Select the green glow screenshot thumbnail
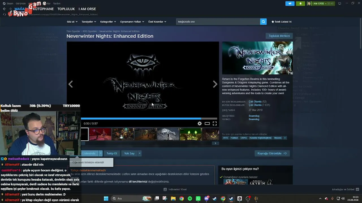 [191, 134]
